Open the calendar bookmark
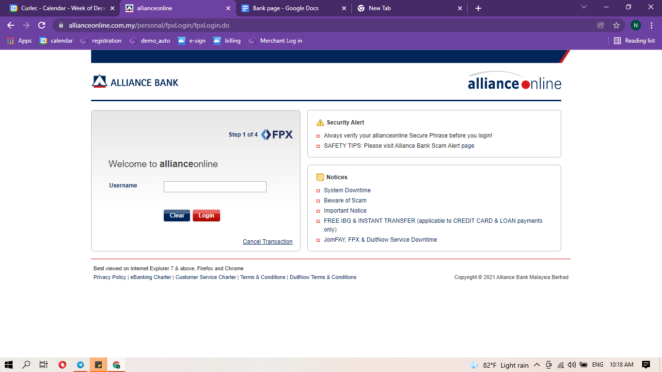Viewport: 662px width, 372px height. (56, 41)
